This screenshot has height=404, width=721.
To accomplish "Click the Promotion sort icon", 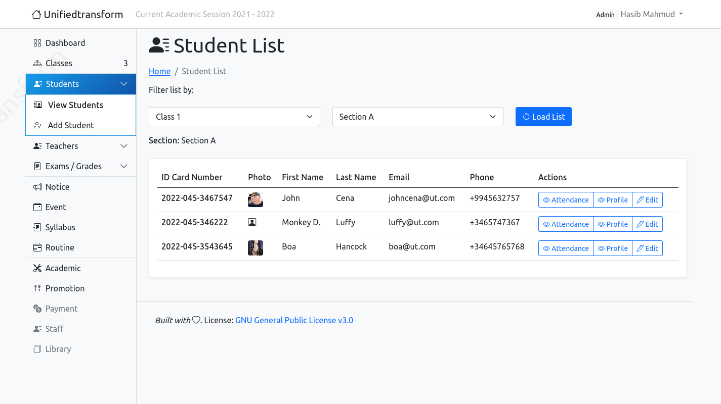I will point(37,288).
